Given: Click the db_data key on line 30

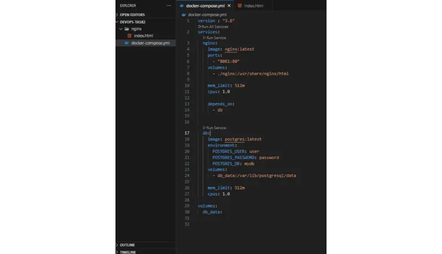Looking at the screenshot, I should tap(211, 212).
